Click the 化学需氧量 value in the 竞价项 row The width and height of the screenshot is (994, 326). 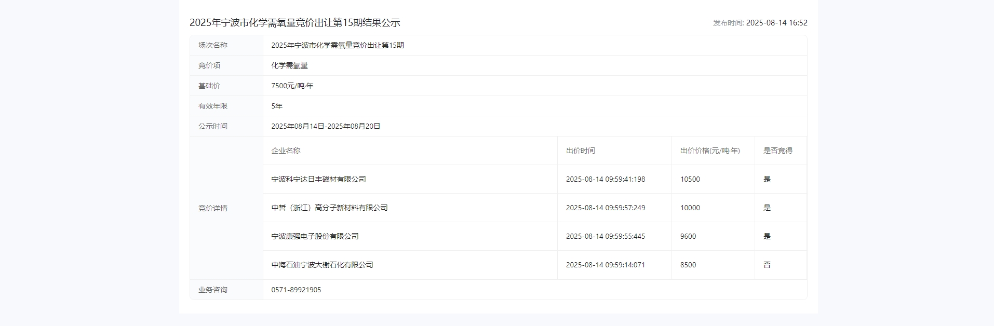click(x=289, y=65)
